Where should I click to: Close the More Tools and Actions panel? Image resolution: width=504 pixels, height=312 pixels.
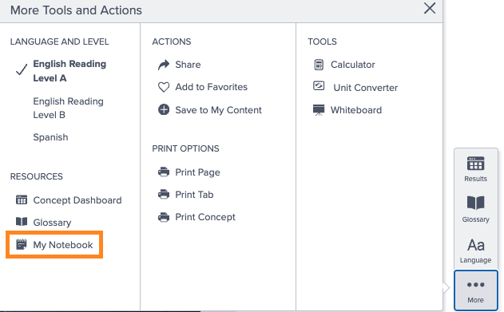430,8
